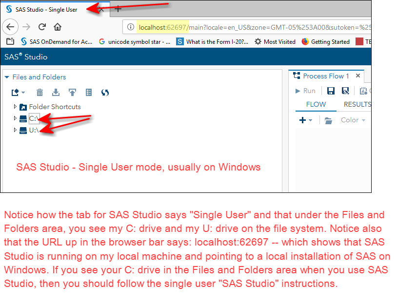This screenshot has width=397, height=304.
Task: Expand the U:\ drive node
Action: (15, 130)
